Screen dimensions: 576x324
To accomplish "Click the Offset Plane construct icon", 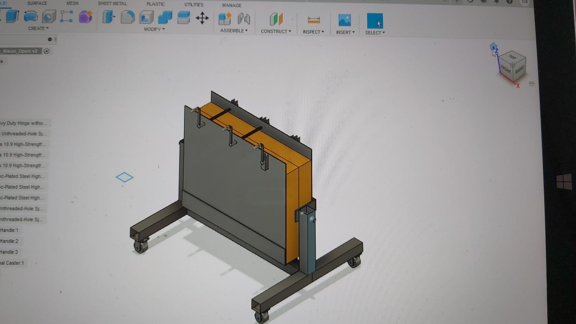I will pyautogui.click(x=276, y=19).
